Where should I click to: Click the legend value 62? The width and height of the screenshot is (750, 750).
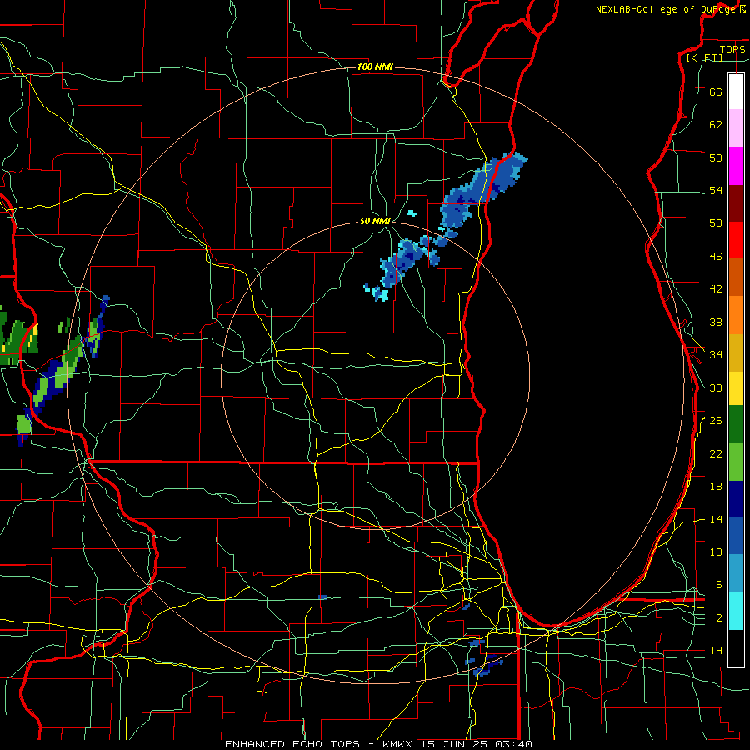(x=716, y=124)
